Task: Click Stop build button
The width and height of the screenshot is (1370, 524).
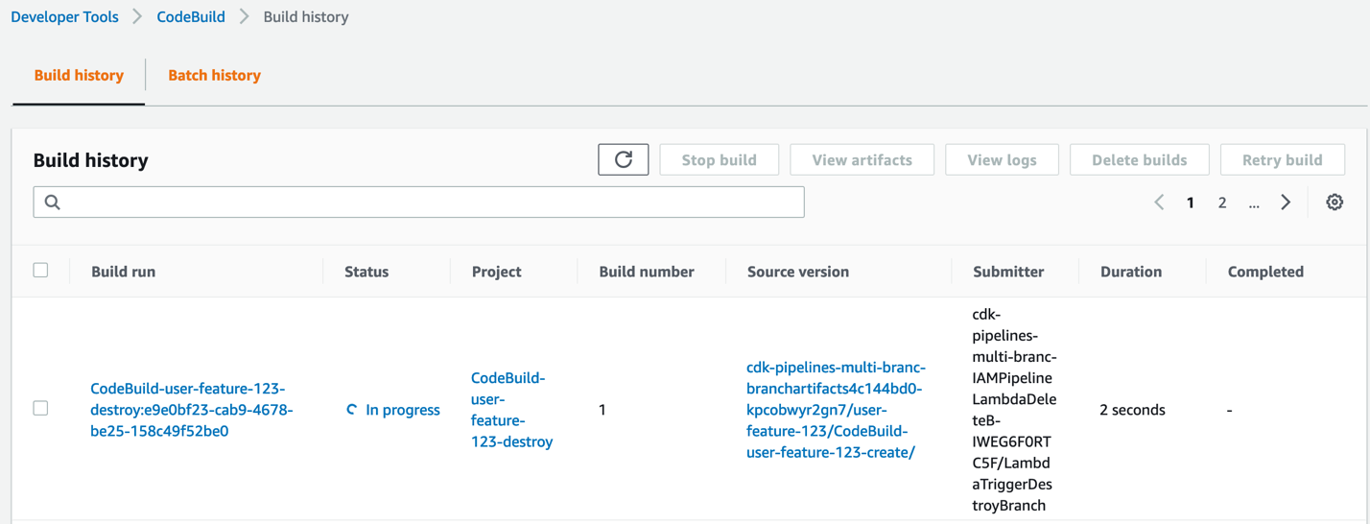Action: [720, 159]
